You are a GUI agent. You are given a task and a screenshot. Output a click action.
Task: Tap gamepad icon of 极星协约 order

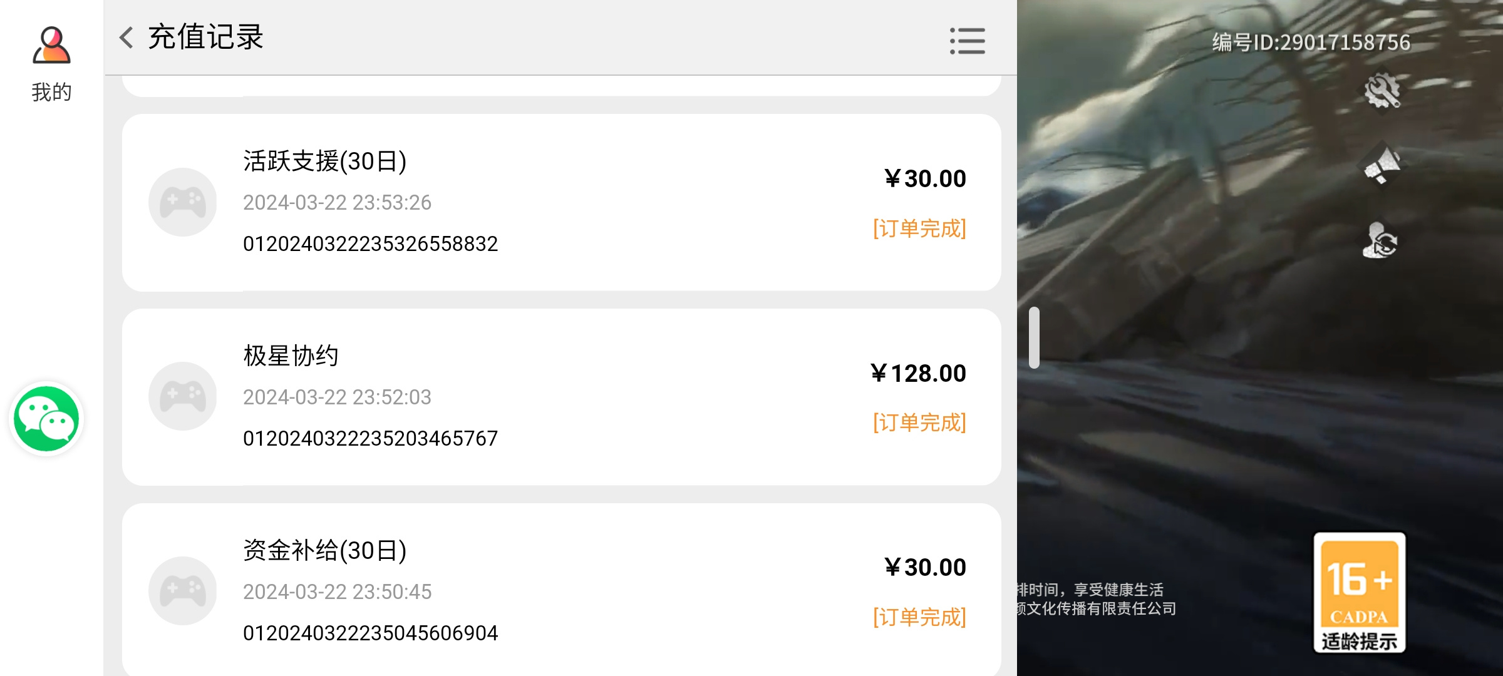pyautogui.click(x=183, y=396)
